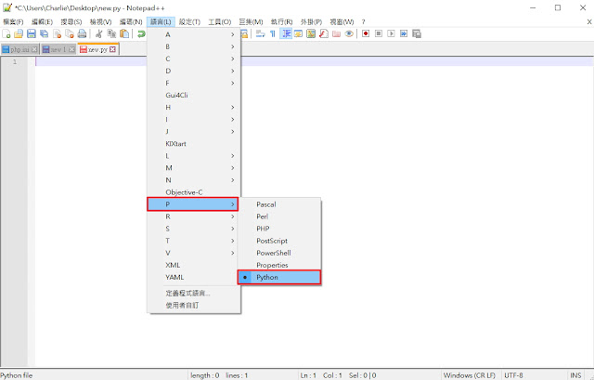Screen dimensions: 594x380
Task: Select Properties in the P submenu
Action: 279,265
